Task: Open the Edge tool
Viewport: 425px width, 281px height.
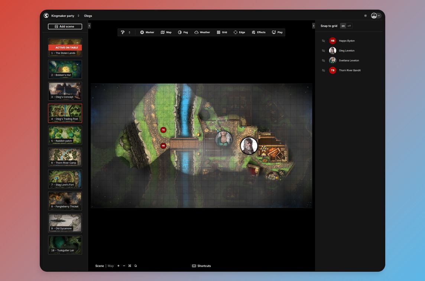Action: [239, 32]
